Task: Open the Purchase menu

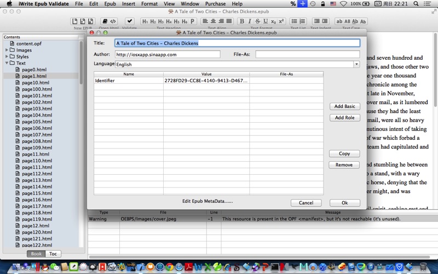Action: [x=215, y=4]
